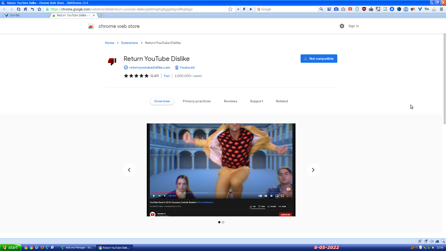
Task: Open the uBlock Origin shield icon
Action: pyautogui.click(x=364, y=9)
